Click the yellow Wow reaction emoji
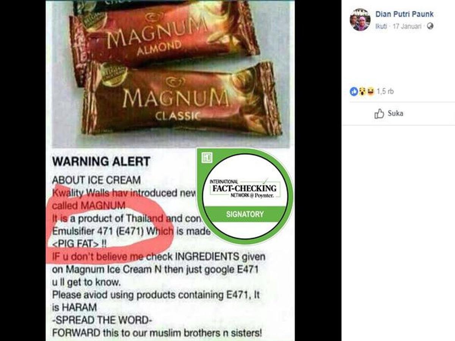This screenshot has width=455, height=341. 362,91
